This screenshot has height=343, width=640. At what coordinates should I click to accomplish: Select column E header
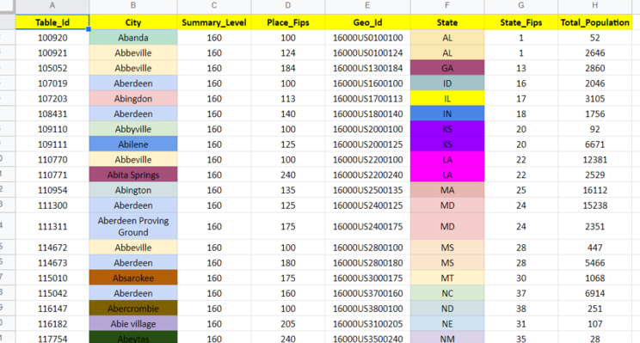click(x=367, y=6)
